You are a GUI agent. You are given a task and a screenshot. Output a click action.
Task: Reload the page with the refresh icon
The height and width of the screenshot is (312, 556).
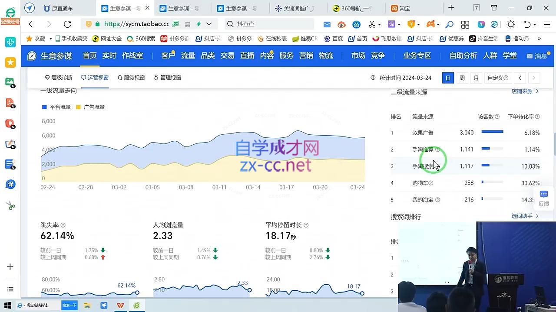pyautogui.click(x=67, y=24)
